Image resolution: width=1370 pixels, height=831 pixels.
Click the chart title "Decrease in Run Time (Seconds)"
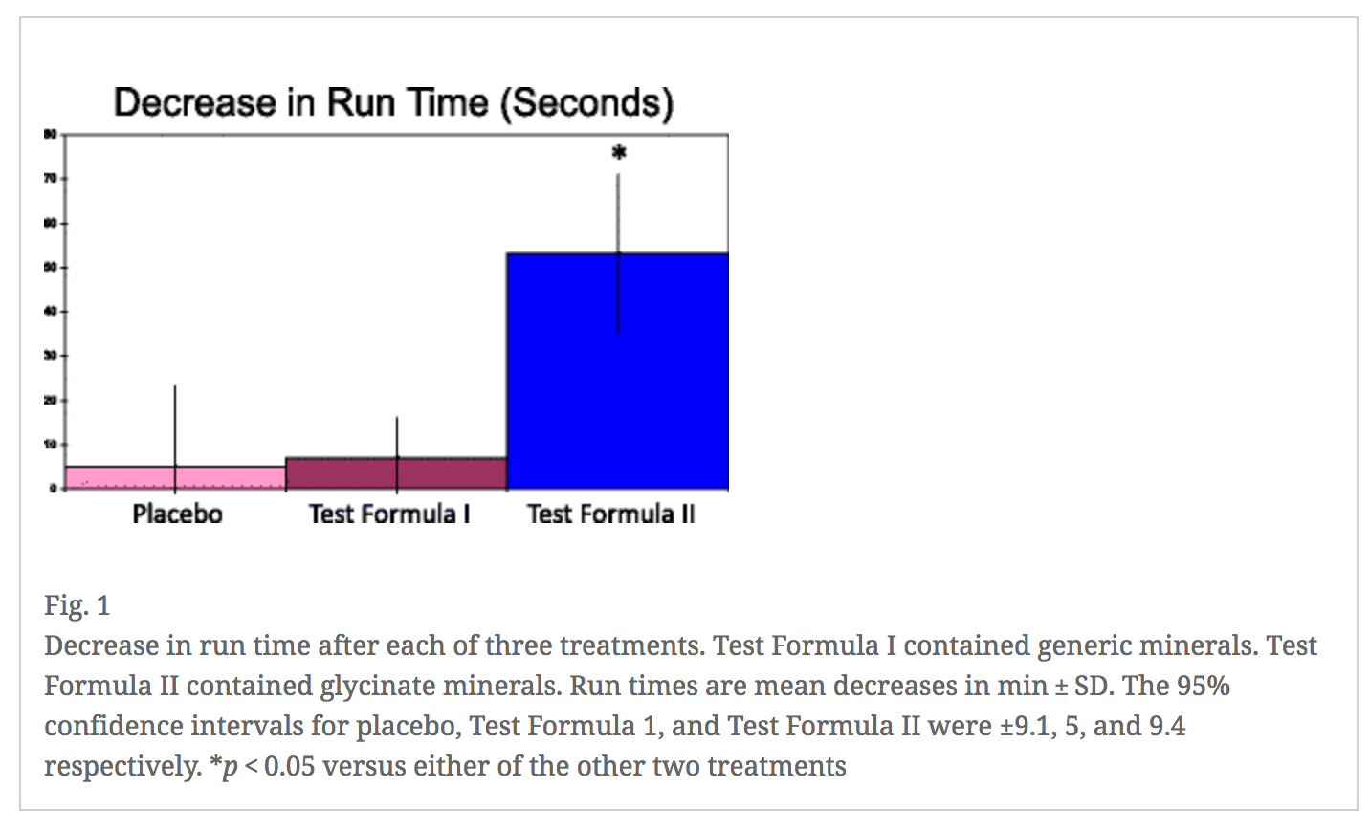click(393, 102)
